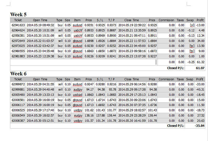
Task: Click open time 2014.05.23 12:29:38
Action: [x=40, y=56]
